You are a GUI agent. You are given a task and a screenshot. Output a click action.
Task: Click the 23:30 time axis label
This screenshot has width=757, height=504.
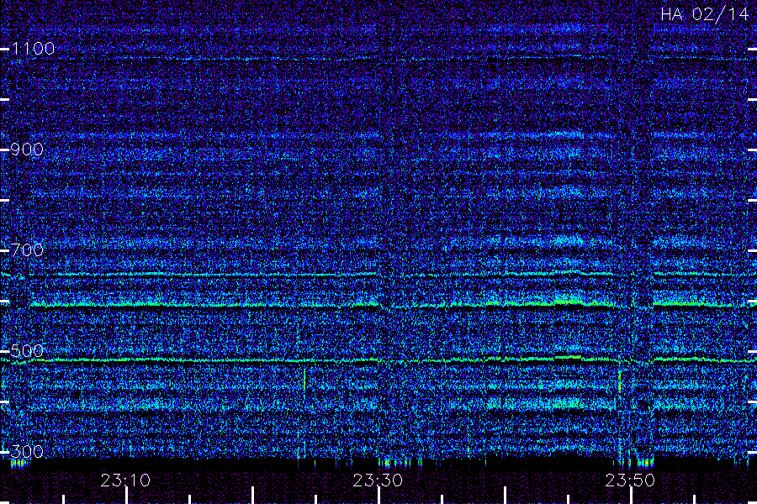378,480
